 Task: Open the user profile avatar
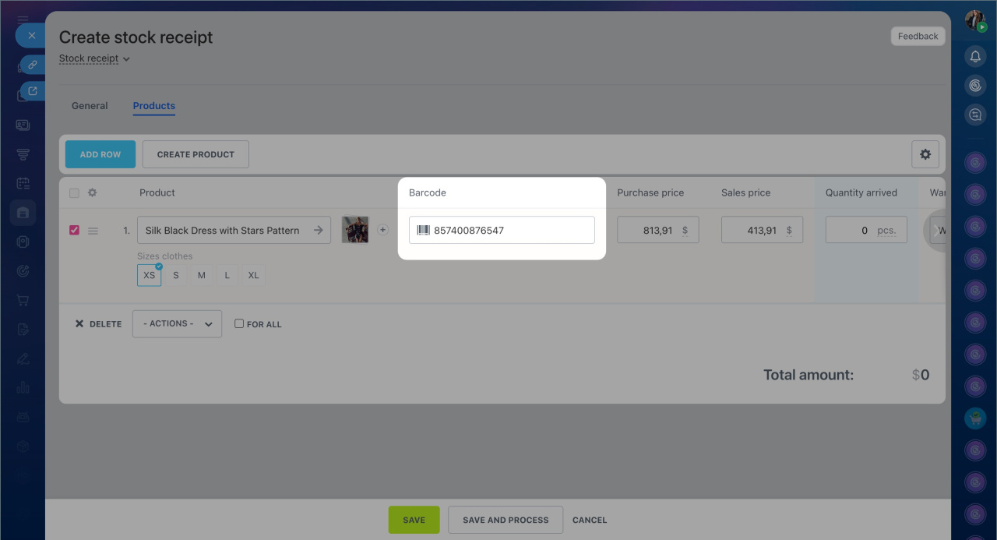pos(974,20)
